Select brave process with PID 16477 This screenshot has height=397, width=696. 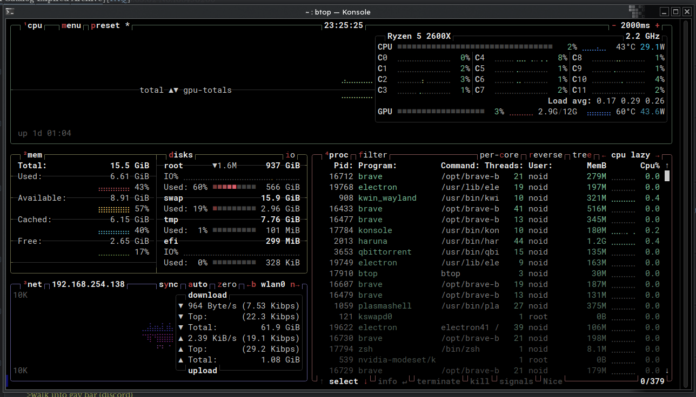click(494, 220)
